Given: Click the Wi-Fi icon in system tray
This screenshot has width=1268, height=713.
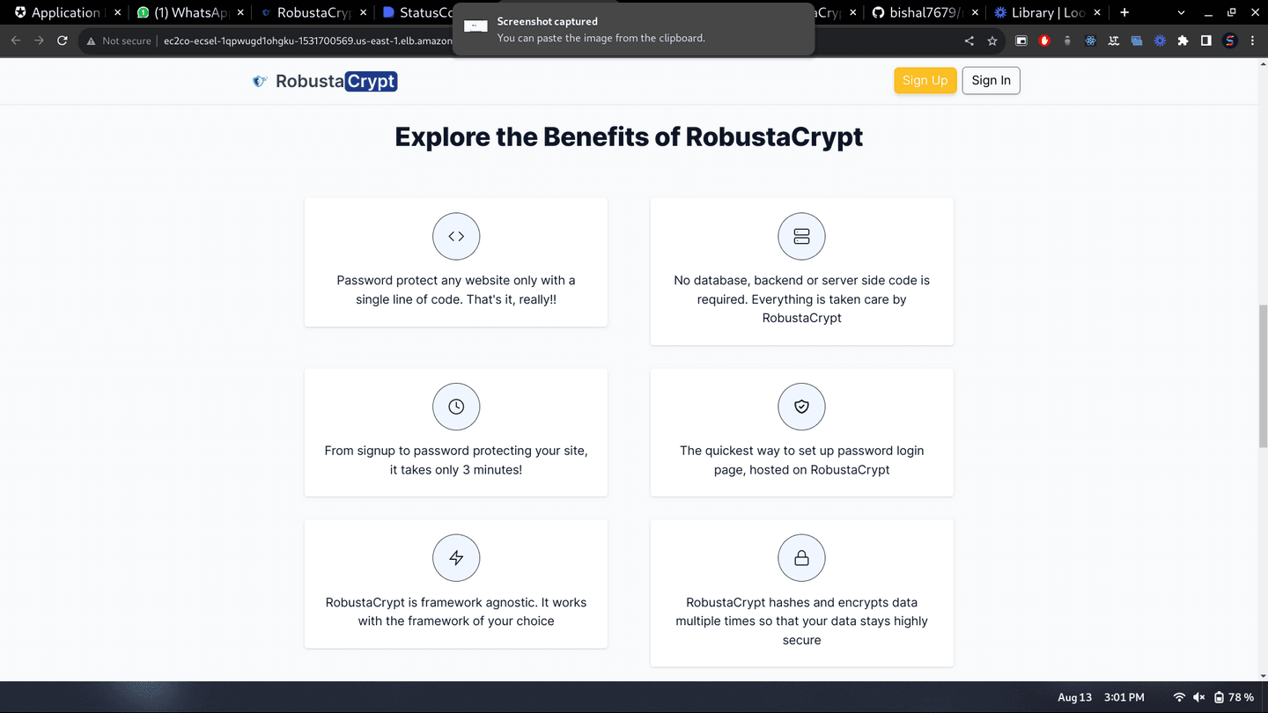Looking at the screenshot, I should pyautogui.click(x=1179, y=697).
